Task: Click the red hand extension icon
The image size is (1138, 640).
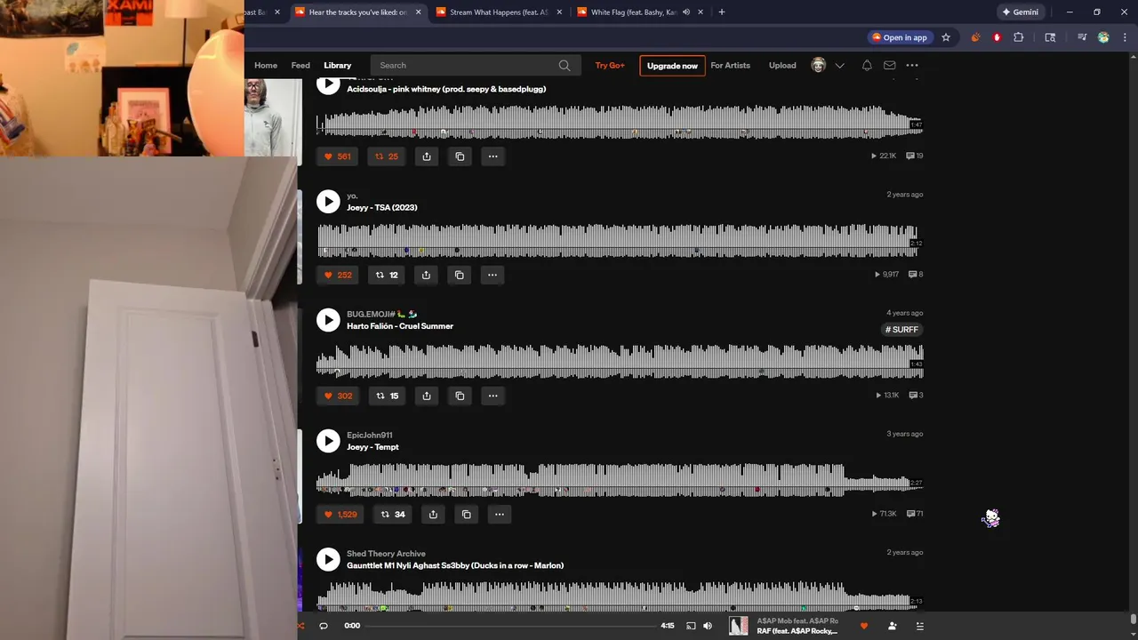Action: [x=997, y=37]
